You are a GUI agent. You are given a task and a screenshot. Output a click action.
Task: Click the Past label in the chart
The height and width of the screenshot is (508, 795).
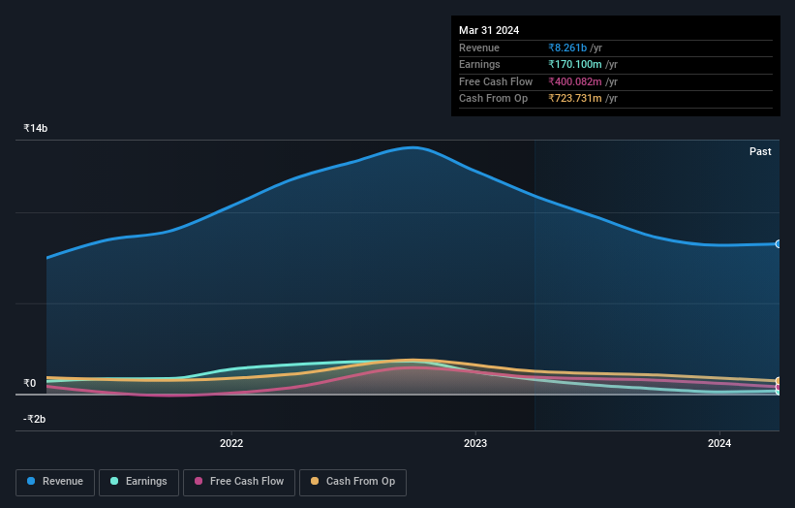[x=760, y=152]
